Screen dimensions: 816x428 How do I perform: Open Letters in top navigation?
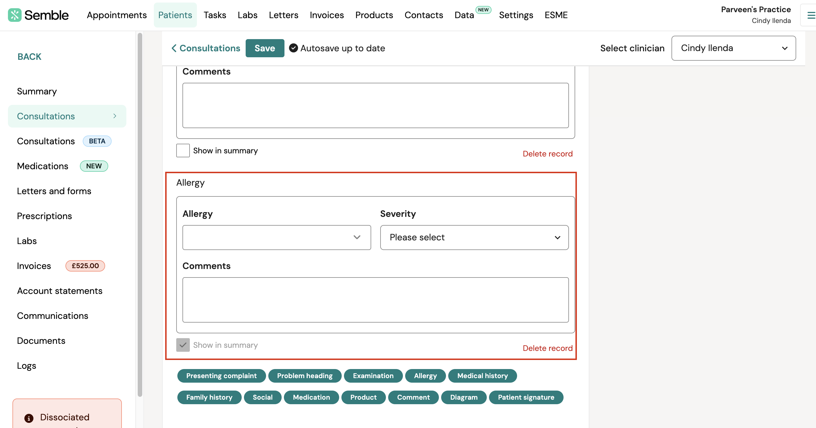[284, 15]
